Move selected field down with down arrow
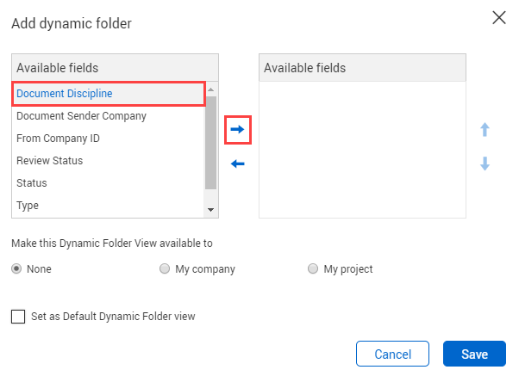Image resolution: width=519 pixels, height=376 pixels. point(485,163)
